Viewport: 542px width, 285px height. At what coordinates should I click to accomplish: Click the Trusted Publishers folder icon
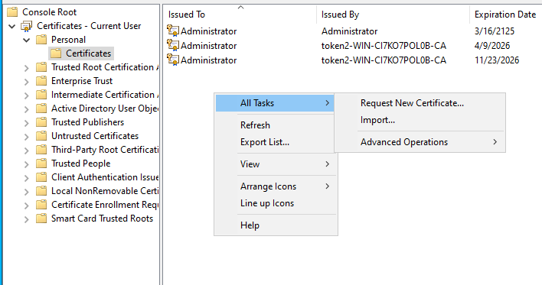tap(41, 122)
